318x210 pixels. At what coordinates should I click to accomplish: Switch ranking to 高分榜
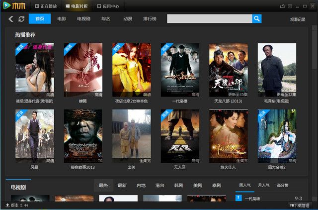(x=283, y=185)
